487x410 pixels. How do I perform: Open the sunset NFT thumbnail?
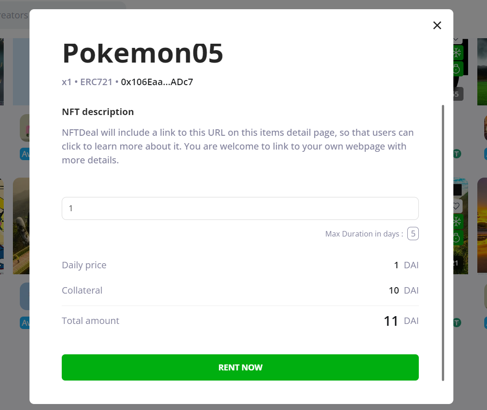tap(482, 225)
